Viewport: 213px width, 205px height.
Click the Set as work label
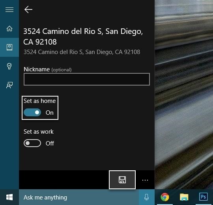pyautogui.click(x=39, y=132)
